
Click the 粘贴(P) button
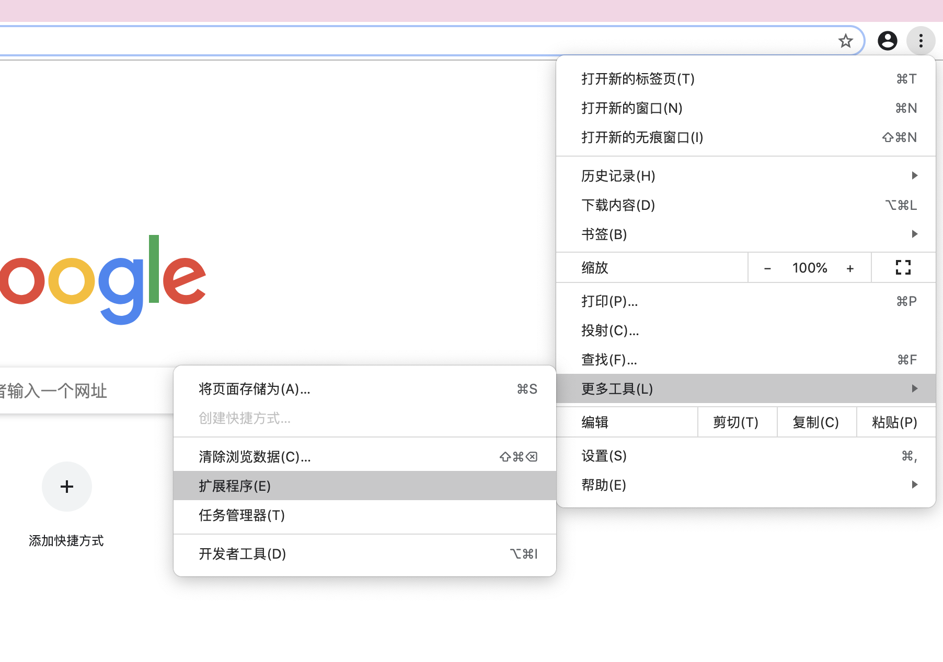tap(895, 422)
